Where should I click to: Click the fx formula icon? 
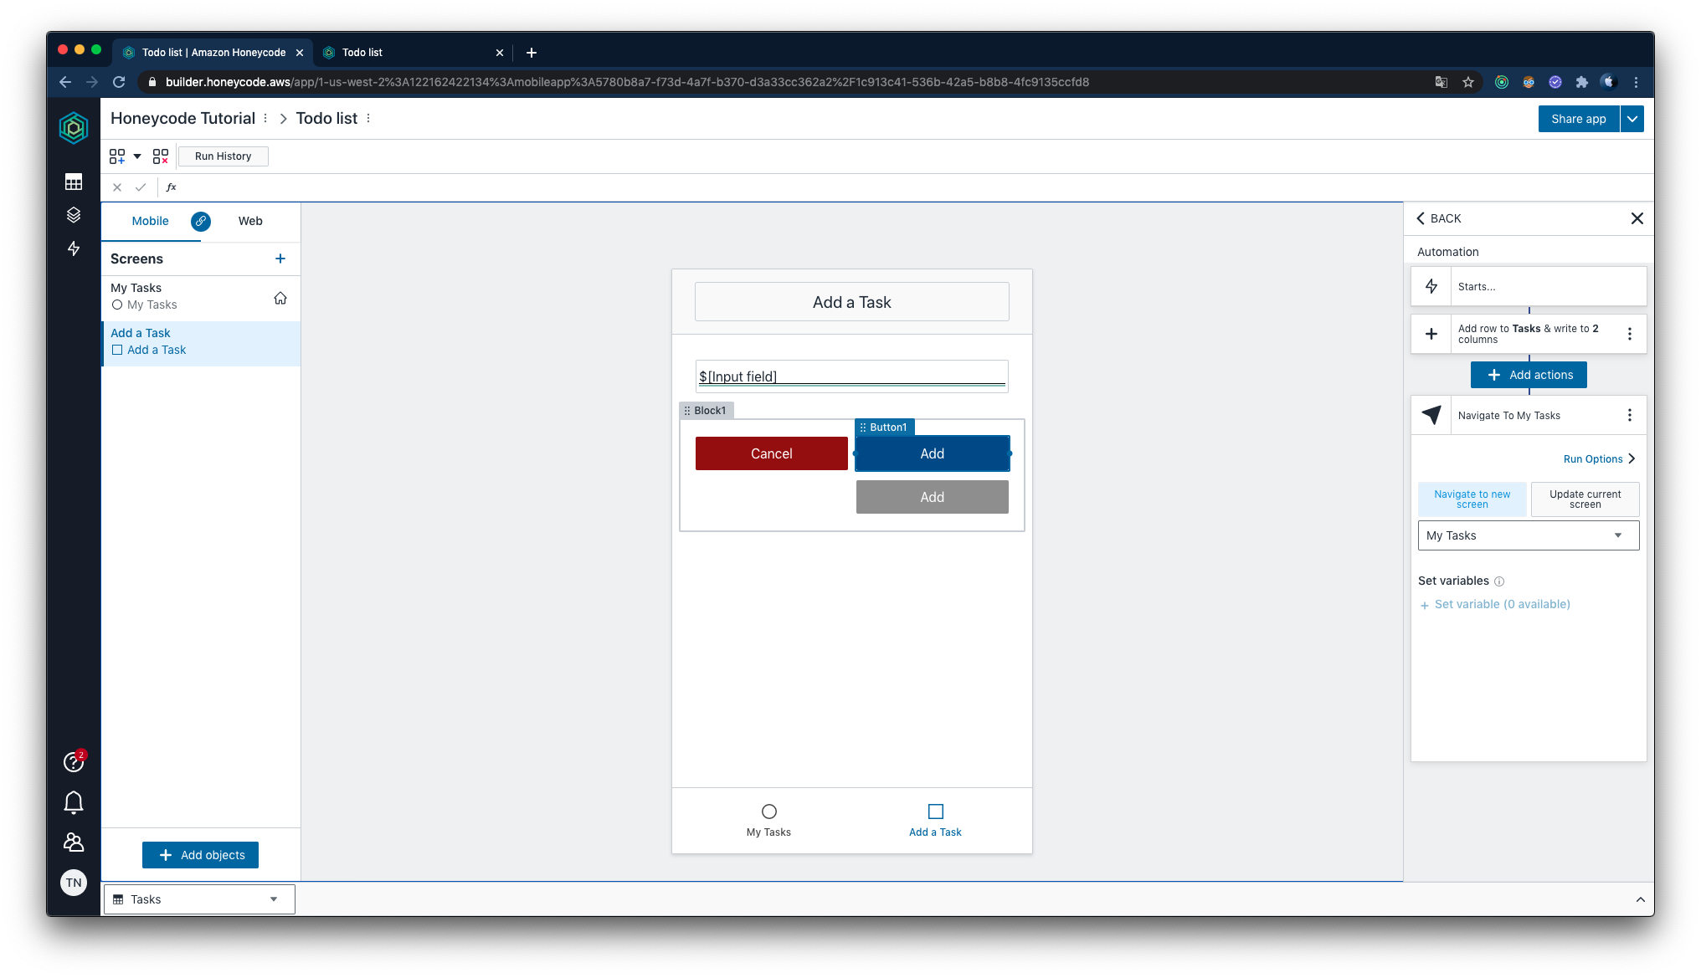[172, 187]
